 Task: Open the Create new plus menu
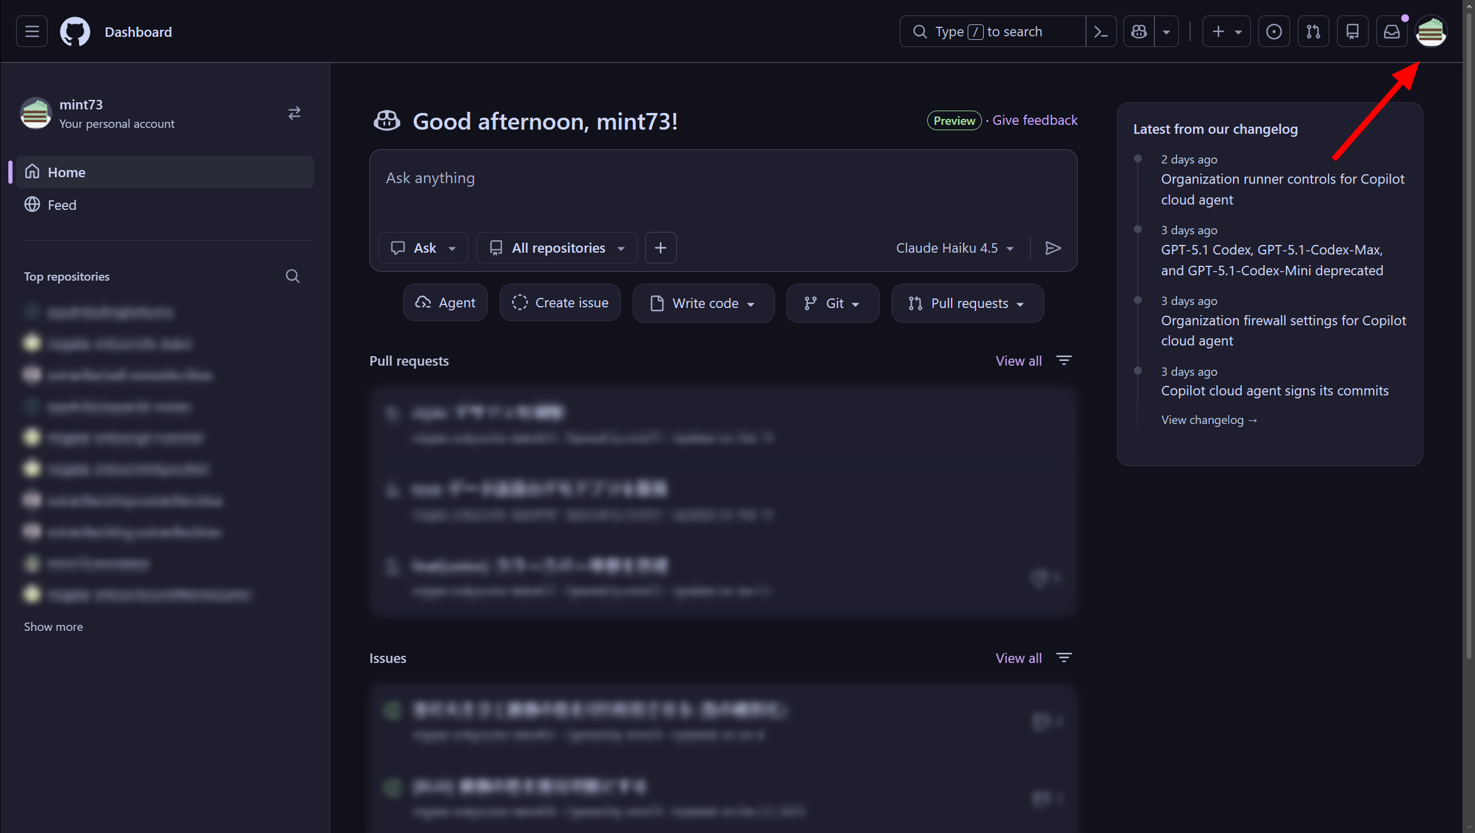1226,32
